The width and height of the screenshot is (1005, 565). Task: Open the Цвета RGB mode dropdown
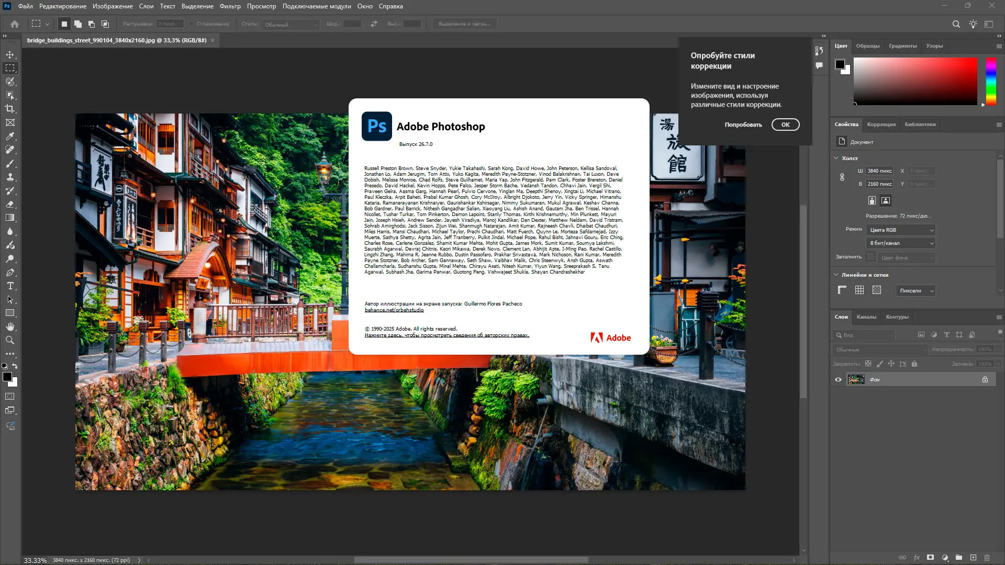point(901,230)
